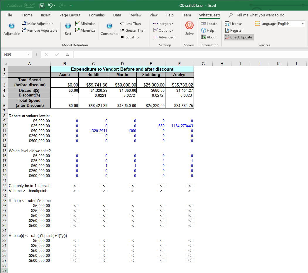The height and width of the screenshot is (273, 308).
Task: Click the formula bar Enter checkmark
Action: 57,55
